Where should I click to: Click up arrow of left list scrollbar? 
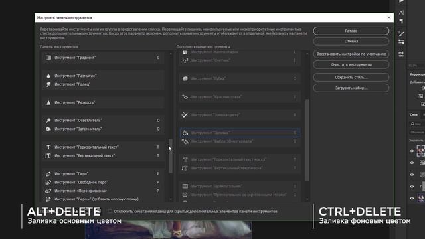point(171,54)
